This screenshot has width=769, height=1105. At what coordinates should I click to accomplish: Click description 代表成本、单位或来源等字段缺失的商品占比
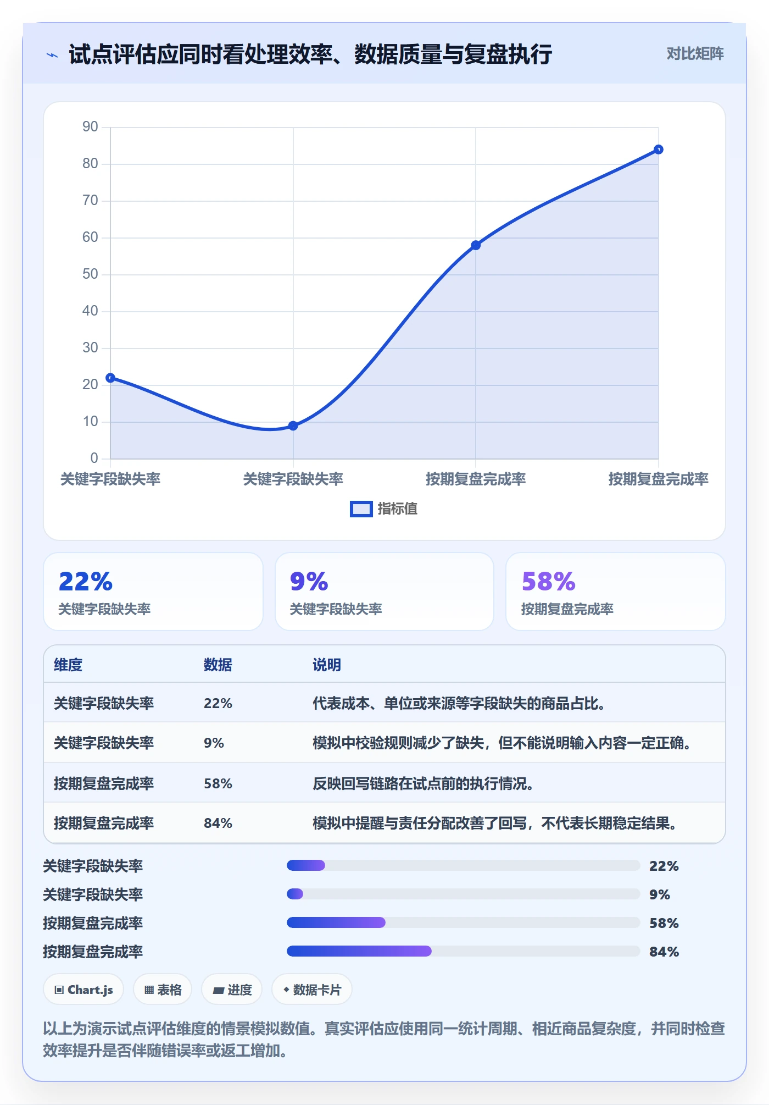pos(459,703)
